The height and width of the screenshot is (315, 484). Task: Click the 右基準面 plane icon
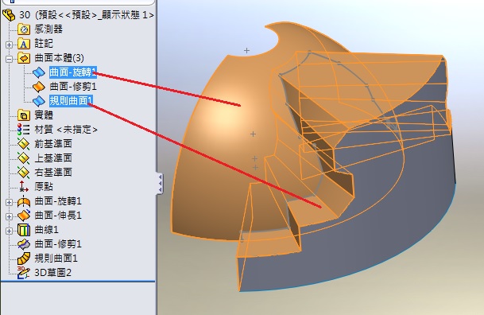pos(24,173)
